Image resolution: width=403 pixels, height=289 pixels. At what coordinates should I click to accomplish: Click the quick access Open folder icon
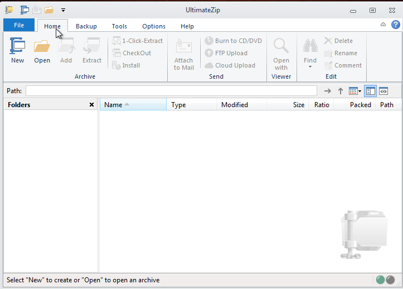pyautogui.click(x=49, y=10)
